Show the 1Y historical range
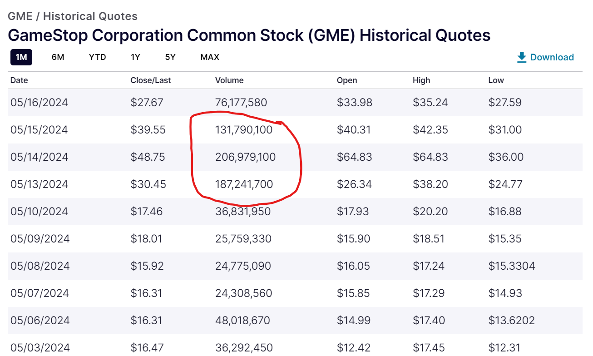This screenshot has height=356, width=593. click(135, 57)
